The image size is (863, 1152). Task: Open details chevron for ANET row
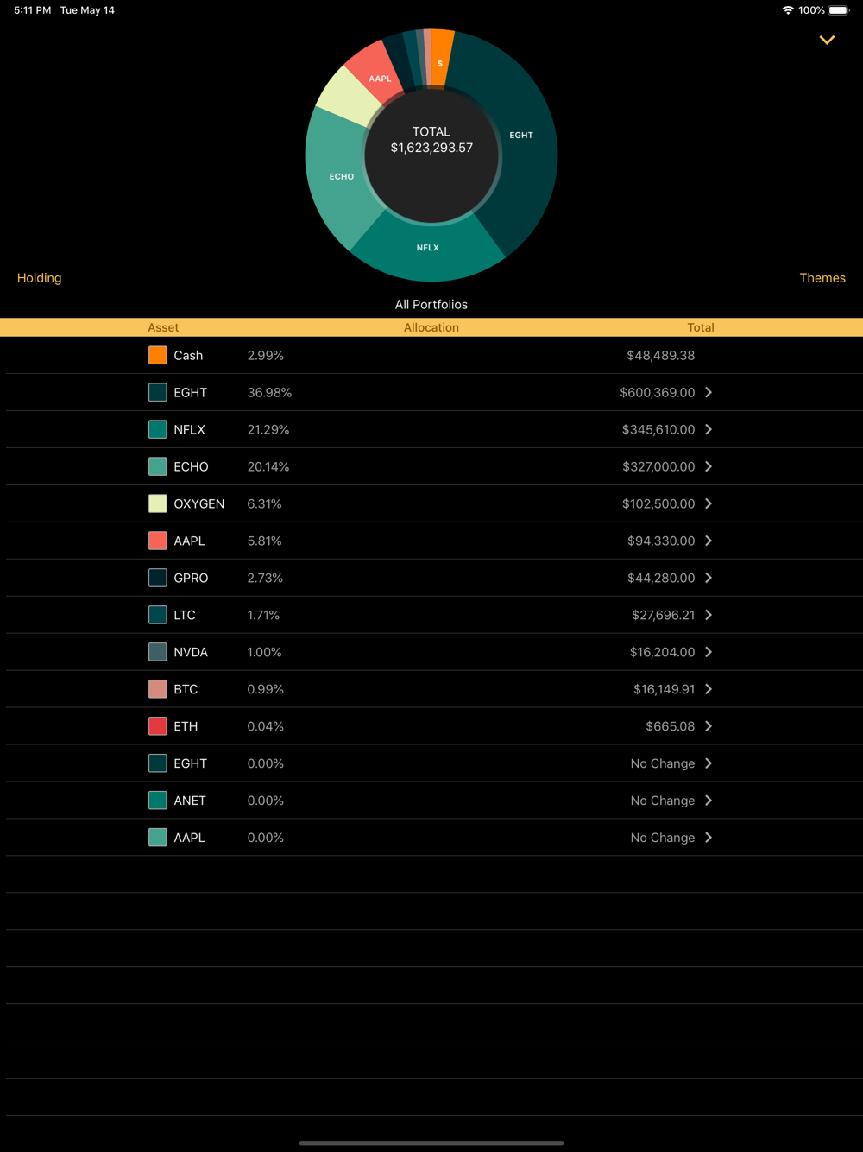[x=709, y=801]
